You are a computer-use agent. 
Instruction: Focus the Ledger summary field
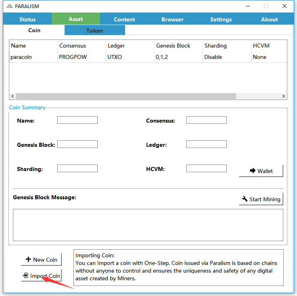click(x=207, y=144)
